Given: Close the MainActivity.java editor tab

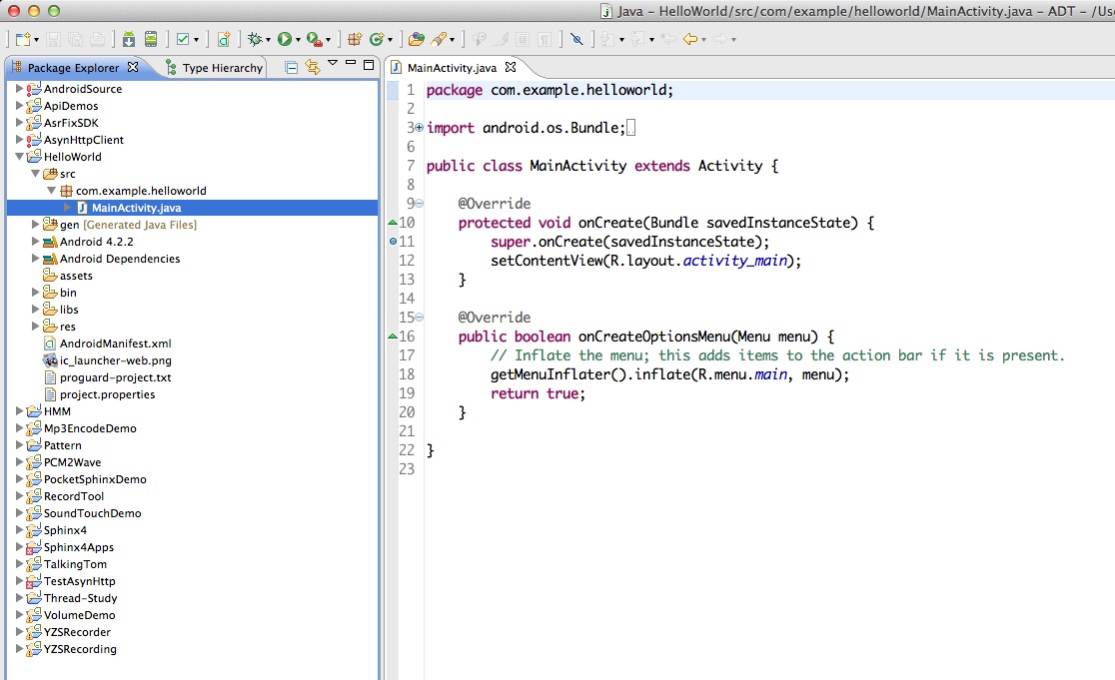Looking at the screenshot, I should point(510,67).
